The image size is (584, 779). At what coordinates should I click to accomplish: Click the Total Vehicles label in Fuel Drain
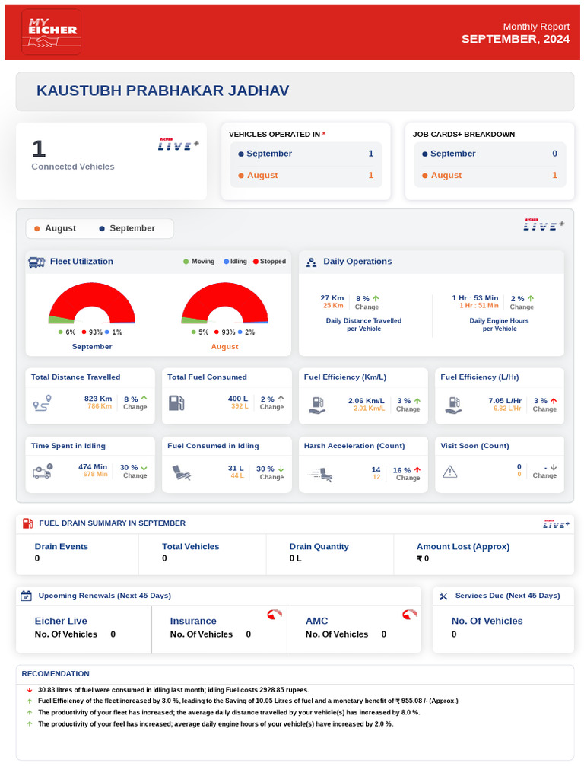coord(191,547)
